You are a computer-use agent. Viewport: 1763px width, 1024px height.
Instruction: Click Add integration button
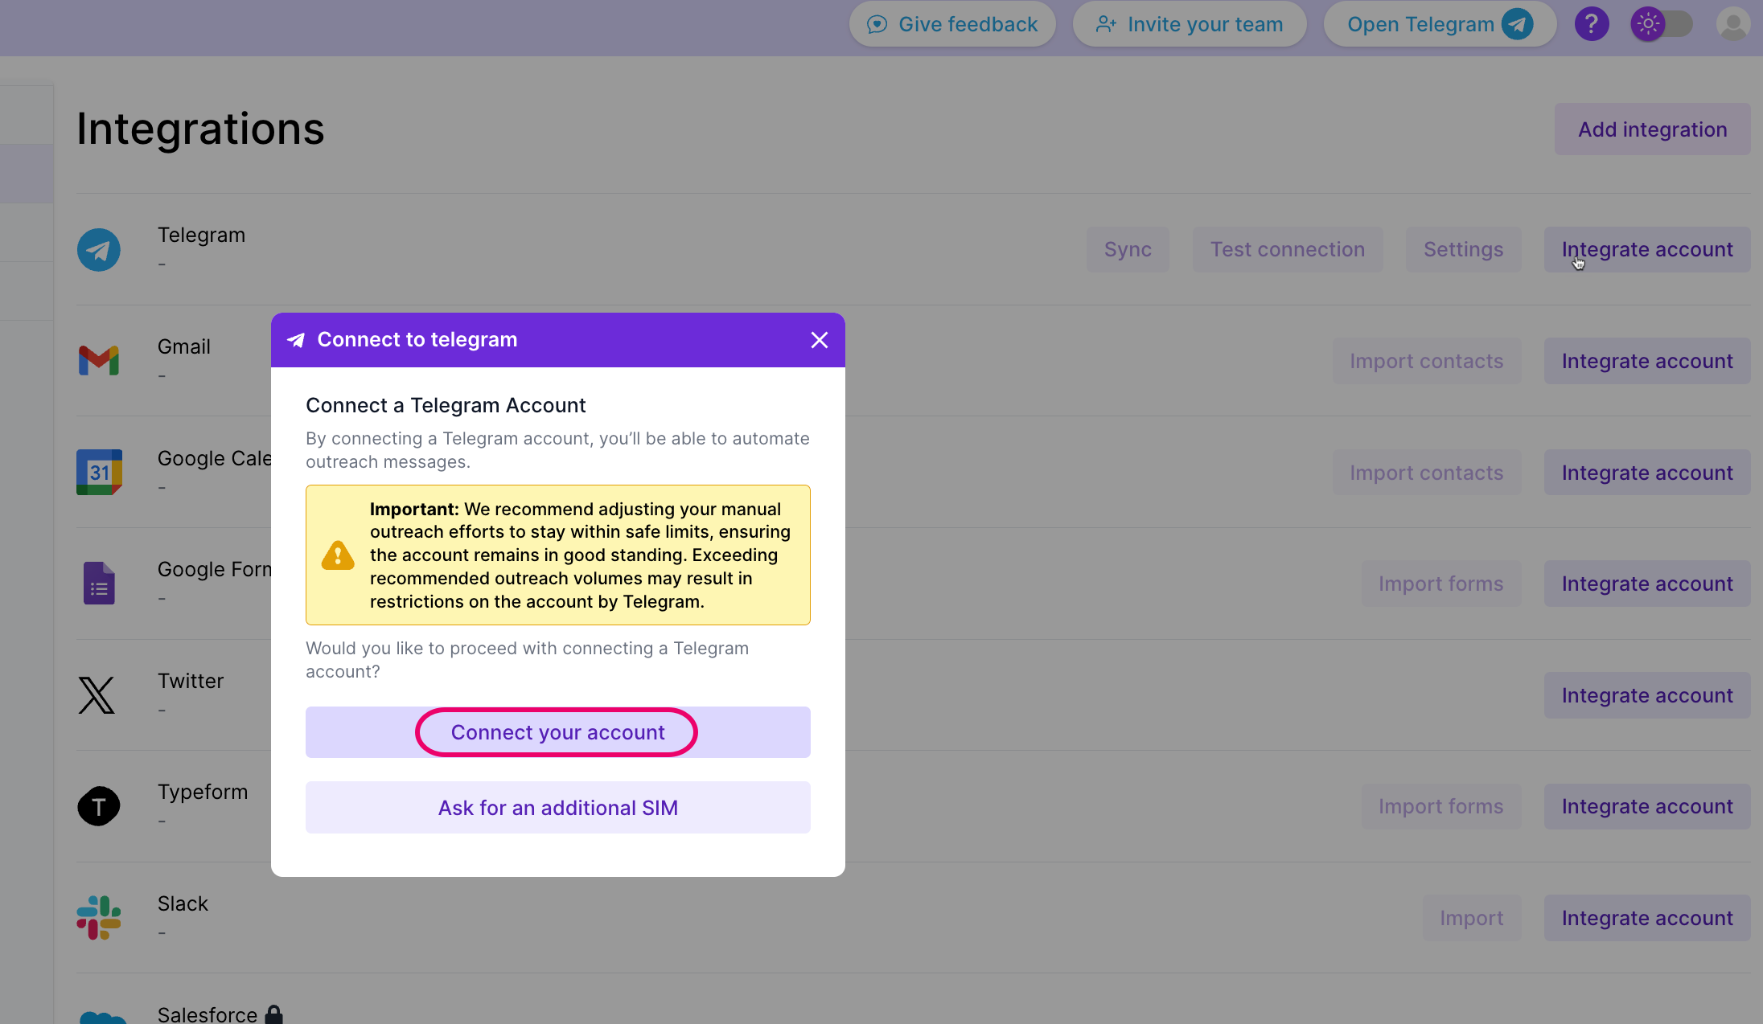coord(1652,129)
